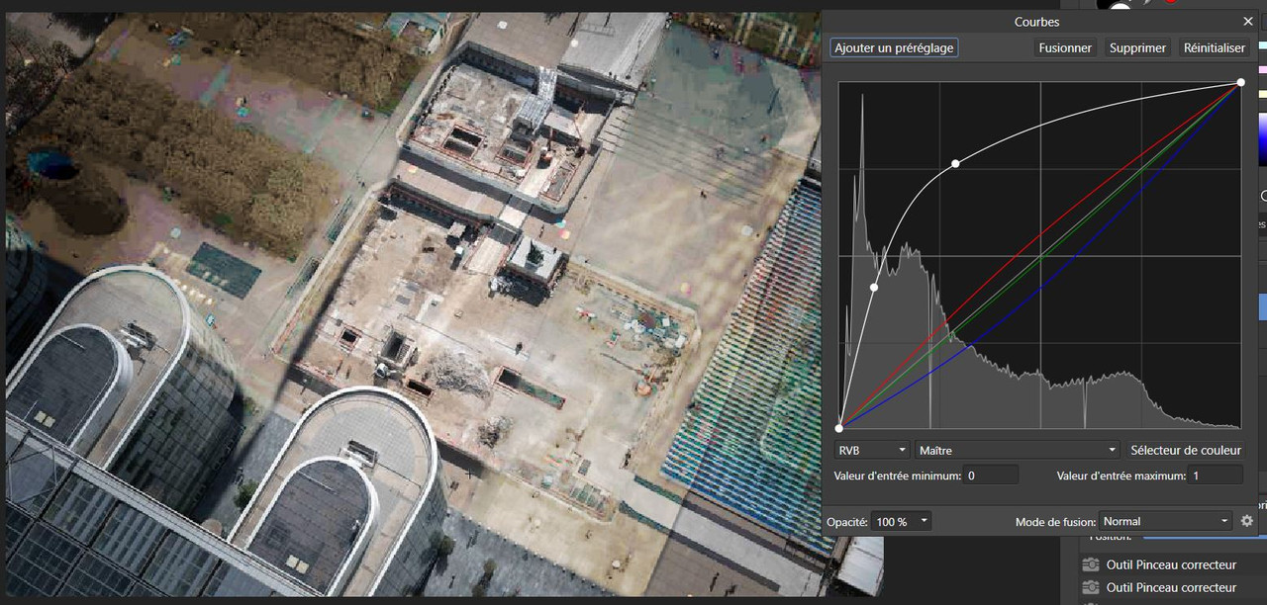Image resolution: width=1267 pixels, height=605 pixels.
Task: Open blend options via the gear icon
Action: click(1247, 521)
